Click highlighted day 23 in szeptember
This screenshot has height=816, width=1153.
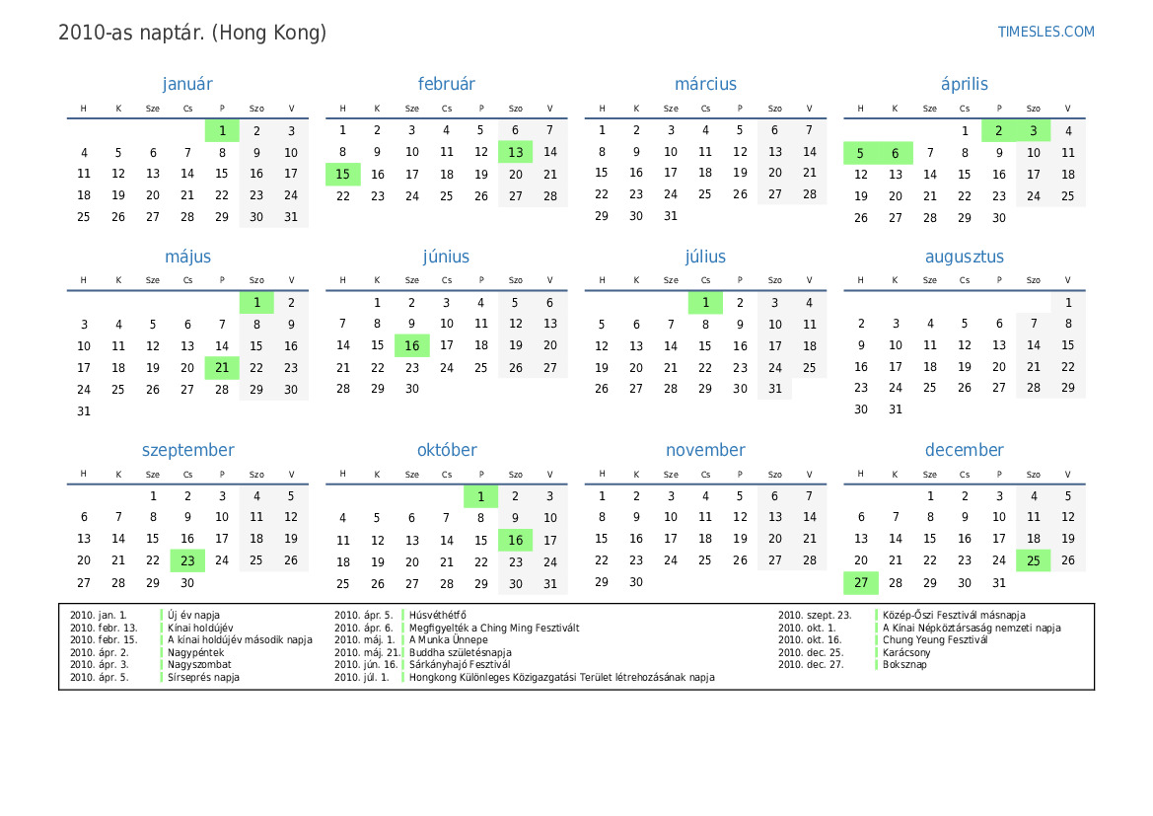coord(187,560)
